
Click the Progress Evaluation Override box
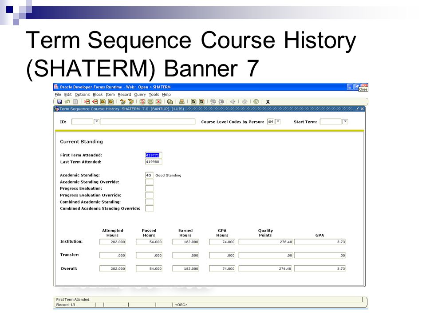click(x=150, y=195)
